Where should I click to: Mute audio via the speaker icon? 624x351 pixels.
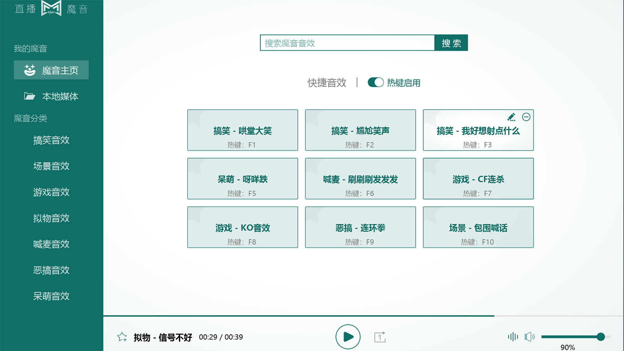point(530,336)
